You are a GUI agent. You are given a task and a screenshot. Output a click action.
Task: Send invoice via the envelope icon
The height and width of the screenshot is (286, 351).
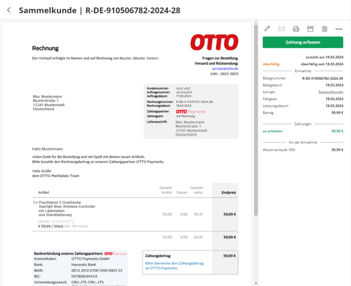pos(282,29)
